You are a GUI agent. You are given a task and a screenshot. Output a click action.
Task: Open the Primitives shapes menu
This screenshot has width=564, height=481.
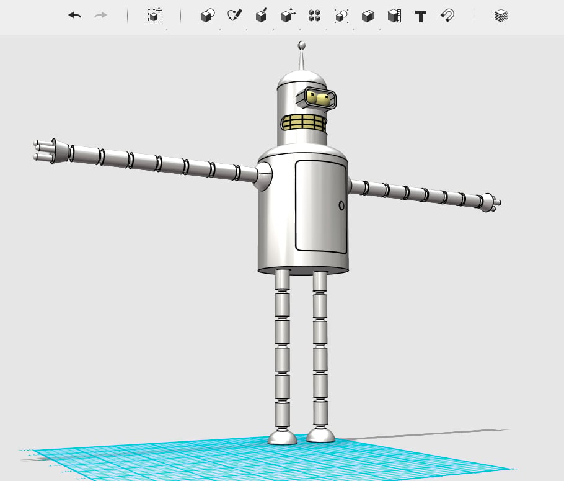click(208, 16)
